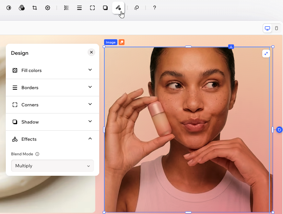Click the left-middle image resize handle
Viewport: 283px width, 214px height.
click(104, 130)
